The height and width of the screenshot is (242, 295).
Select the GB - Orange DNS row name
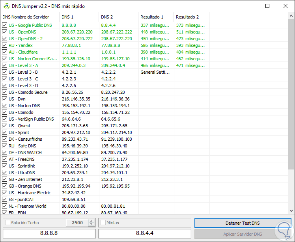[25, 186]
